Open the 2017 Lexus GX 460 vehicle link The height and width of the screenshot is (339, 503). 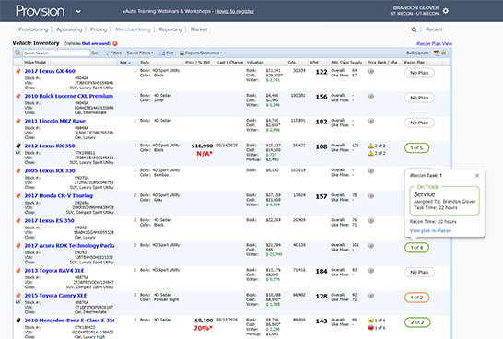pos(50,71)
